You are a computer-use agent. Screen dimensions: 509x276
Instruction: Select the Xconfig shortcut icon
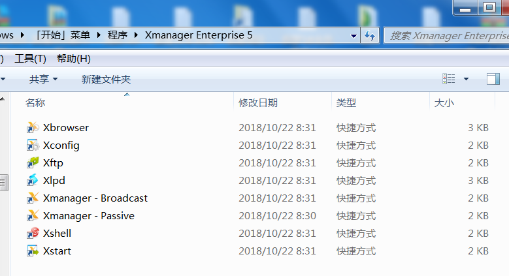pos(33,146)
